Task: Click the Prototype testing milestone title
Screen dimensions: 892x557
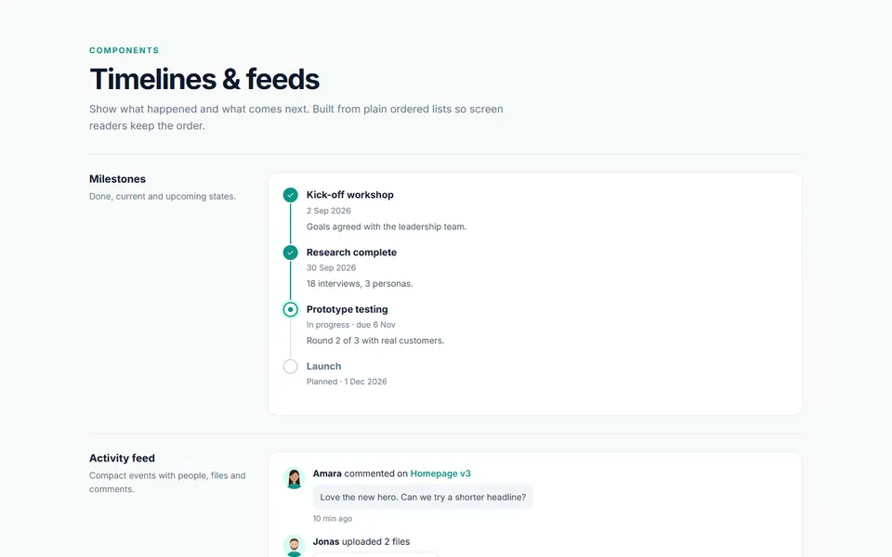Action: [x=347, y=309]
